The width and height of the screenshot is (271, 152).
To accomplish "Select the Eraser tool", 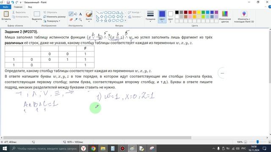I will pyautogui.click(x=71, y=19).
